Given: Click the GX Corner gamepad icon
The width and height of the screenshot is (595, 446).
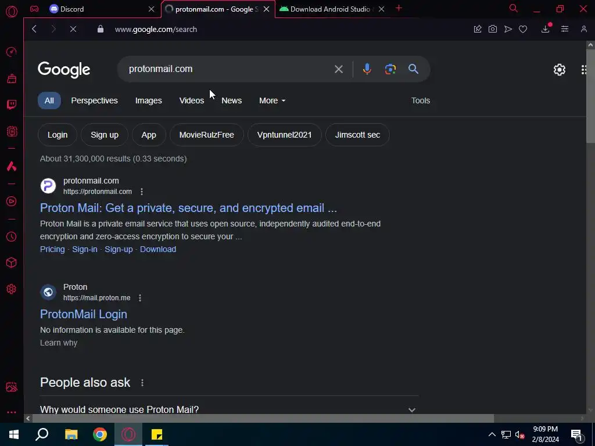Looking at the screenshot, I should (34, 9).
